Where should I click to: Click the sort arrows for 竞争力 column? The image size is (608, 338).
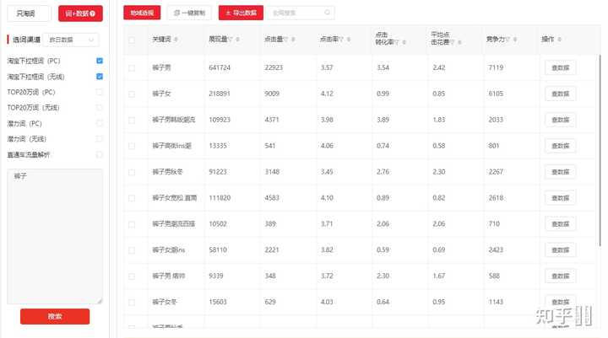coord(515,40)
